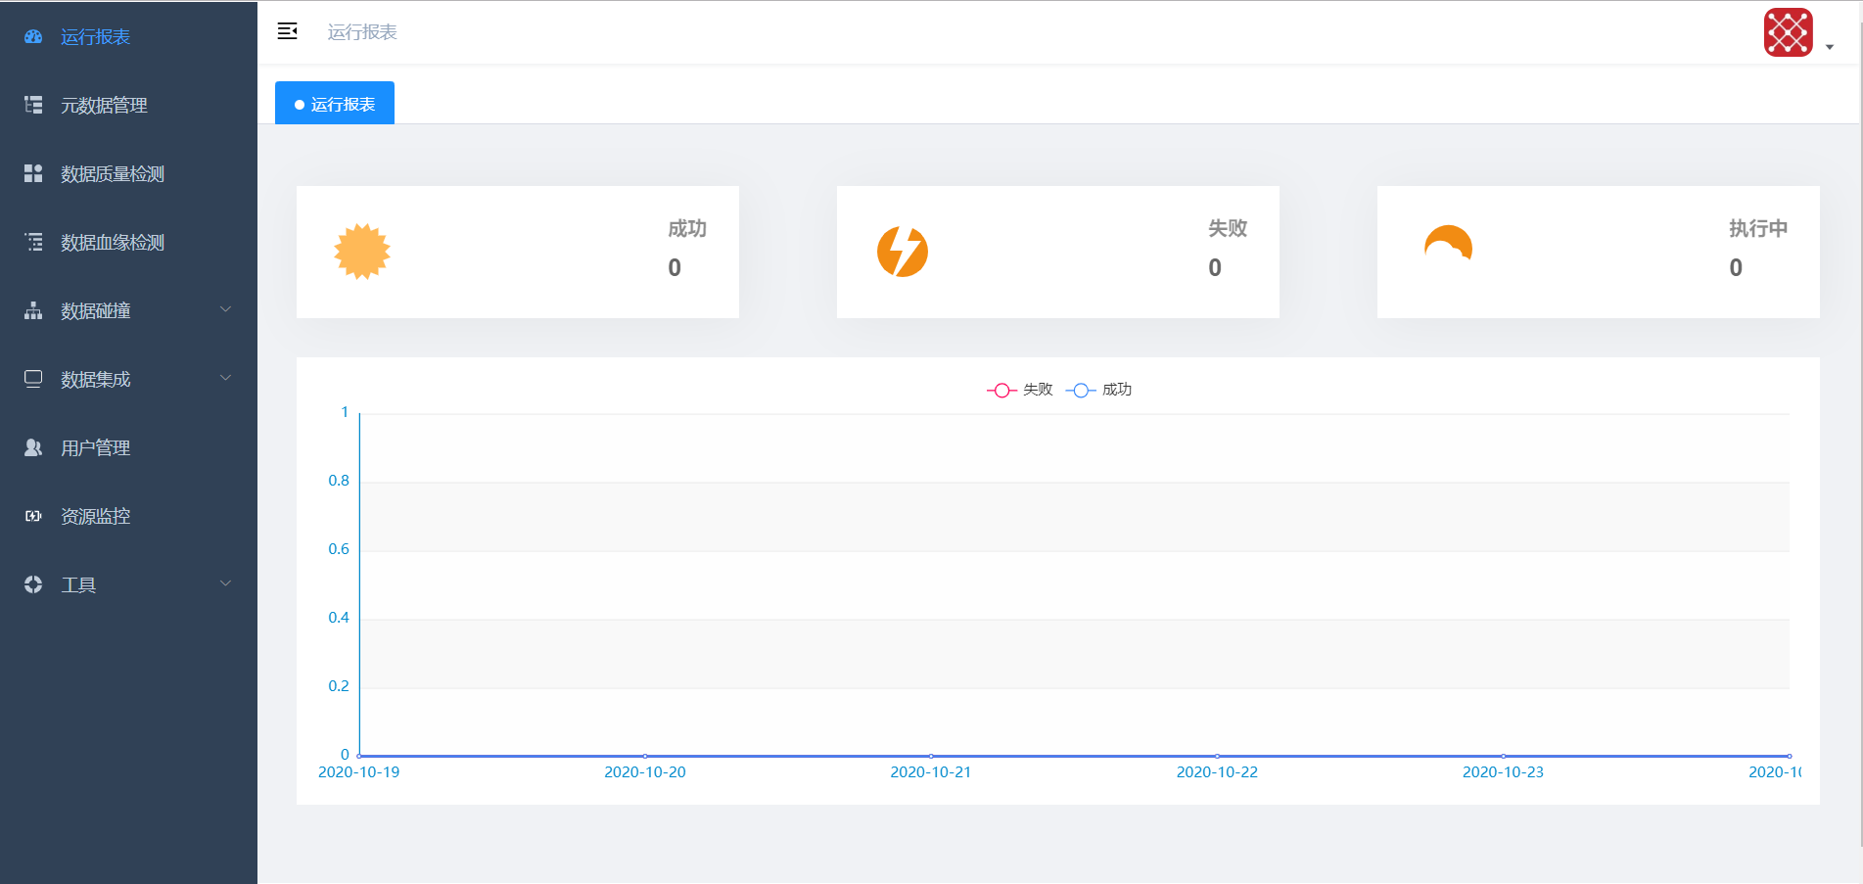Viewport: 1863px width, 884px height.
Task: Open 元数据管理 menu item
Action: pos(128,105)
